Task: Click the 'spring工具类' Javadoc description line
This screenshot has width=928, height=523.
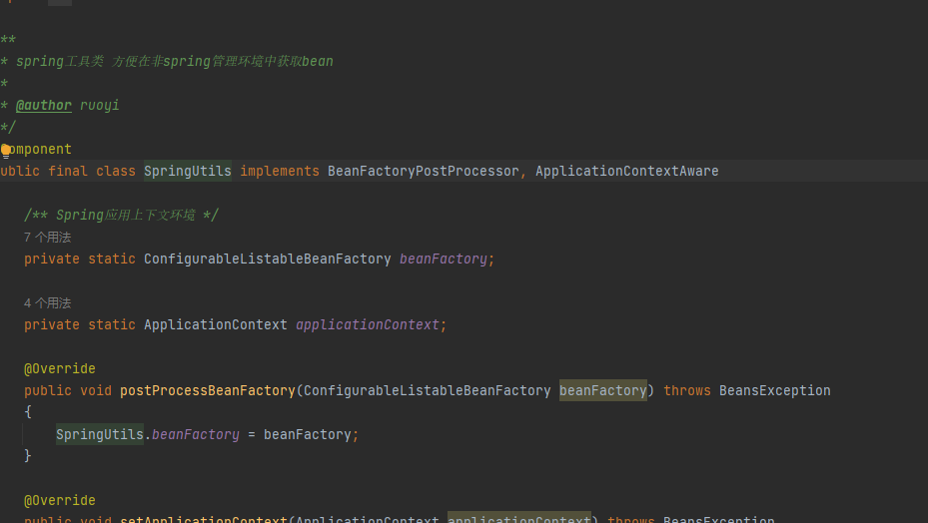Action: point(174,62)
